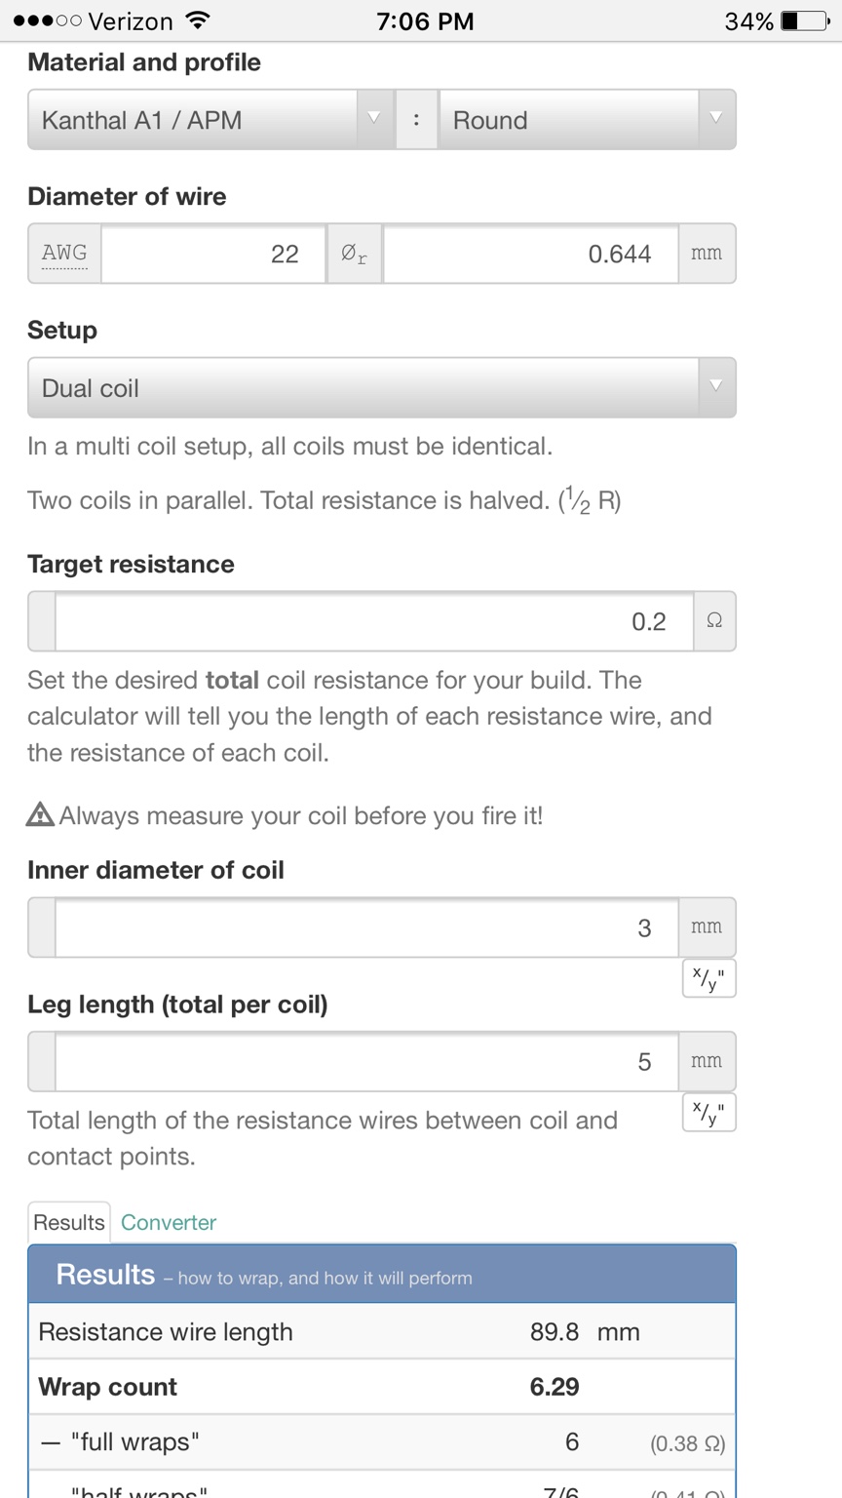This screenshot has width=842, height=1498.
Task: Open the Kanthal A1 / APM material dropdown
Action: (x=210, y=120)
